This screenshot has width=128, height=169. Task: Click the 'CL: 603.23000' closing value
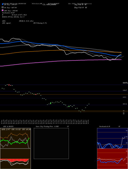(x=49, y=5)
